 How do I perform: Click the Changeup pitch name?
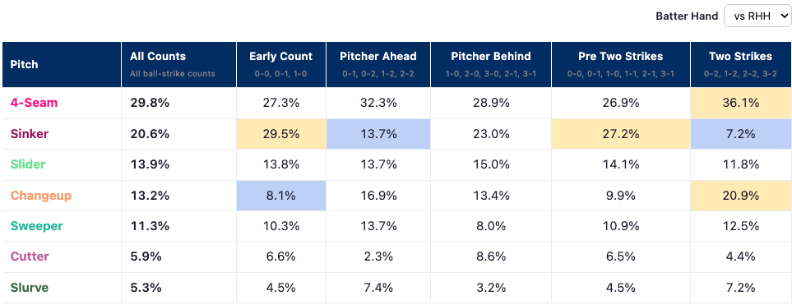[41, 196]
